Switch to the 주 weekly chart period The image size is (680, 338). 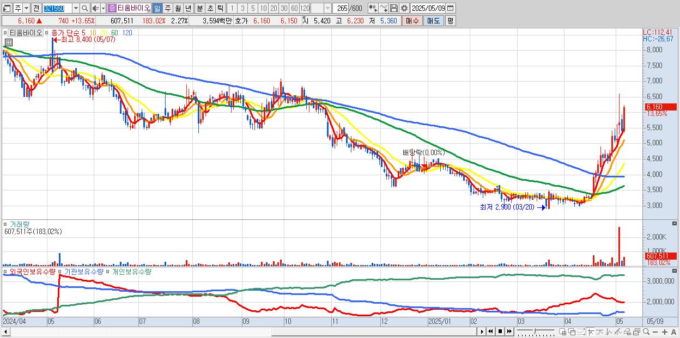coord(167,8)
